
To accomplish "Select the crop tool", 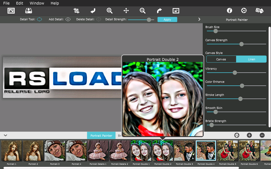I will (x=77, y=11).
